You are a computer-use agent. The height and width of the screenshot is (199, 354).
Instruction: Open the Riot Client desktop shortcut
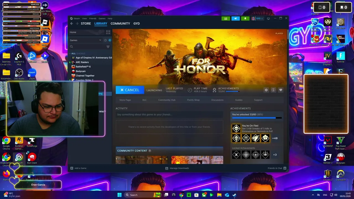pyautogui.click(x=32, y=159)
